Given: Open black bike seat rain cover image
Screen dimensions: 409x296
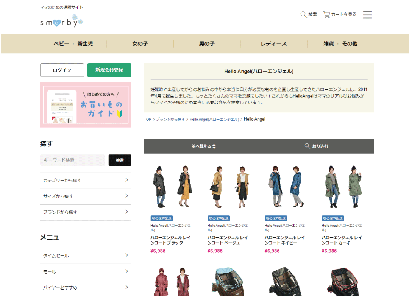Looking at the screenshot, I should (x=287, y=281).
